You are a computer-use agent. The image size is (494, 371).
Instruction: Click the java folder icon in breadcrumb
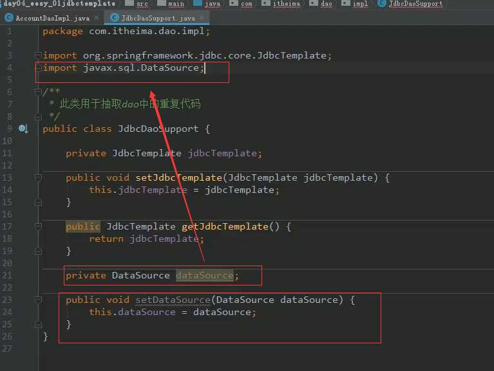[198, 3]
